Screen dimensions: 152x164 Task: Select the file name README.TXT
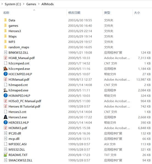(x=18, y=155)
